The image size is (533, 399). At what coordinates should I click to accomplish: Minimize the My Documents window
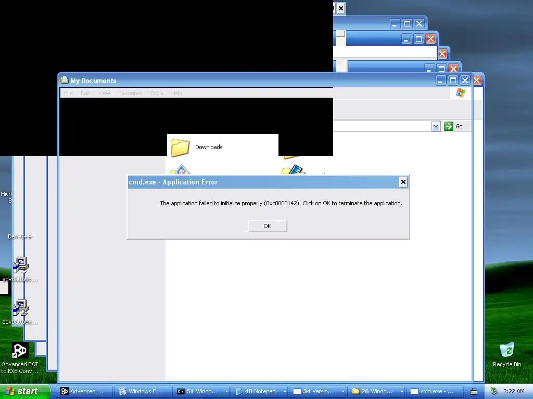point(440,81)
